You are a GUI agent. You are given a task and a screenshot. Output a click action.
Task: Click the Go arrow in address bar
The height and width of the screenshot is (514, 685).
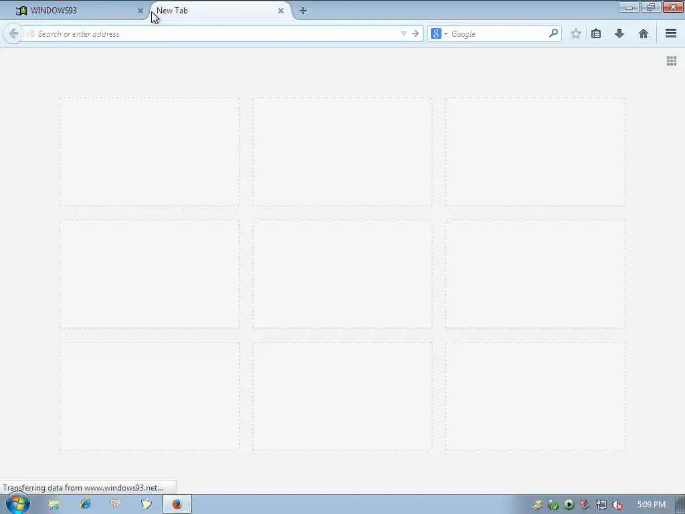tap(415, 33)
